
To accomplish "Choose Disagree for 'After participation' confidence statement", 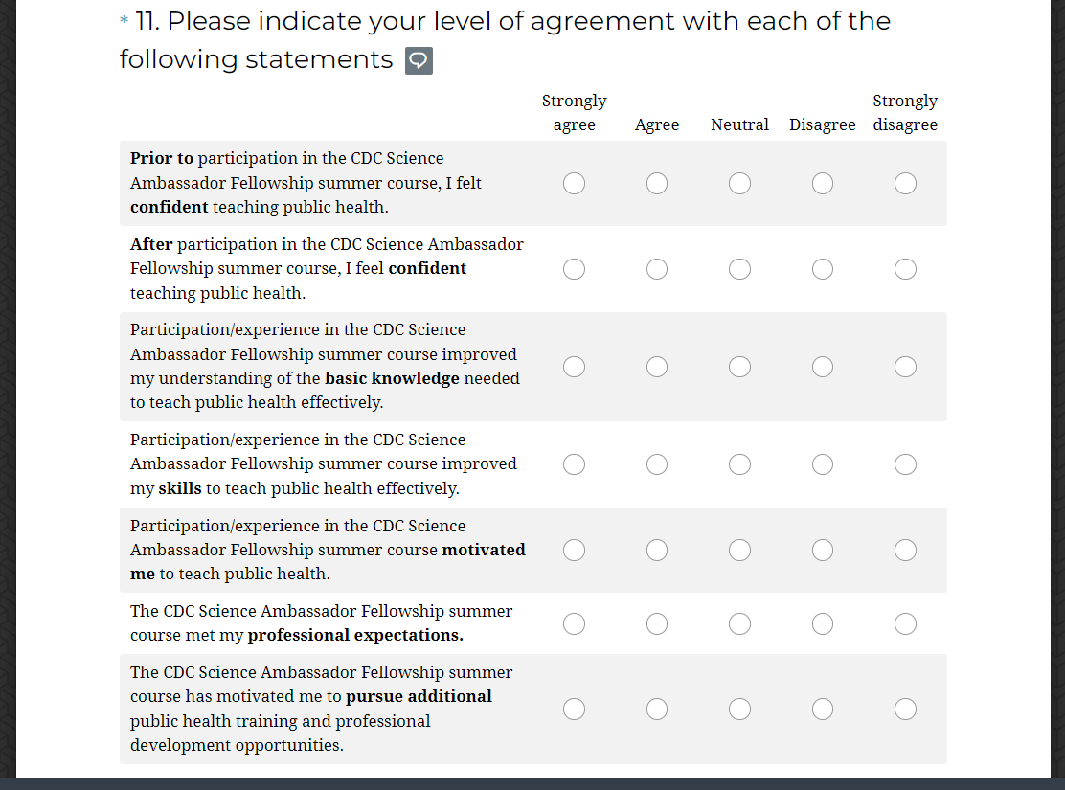I will (823, 269).
